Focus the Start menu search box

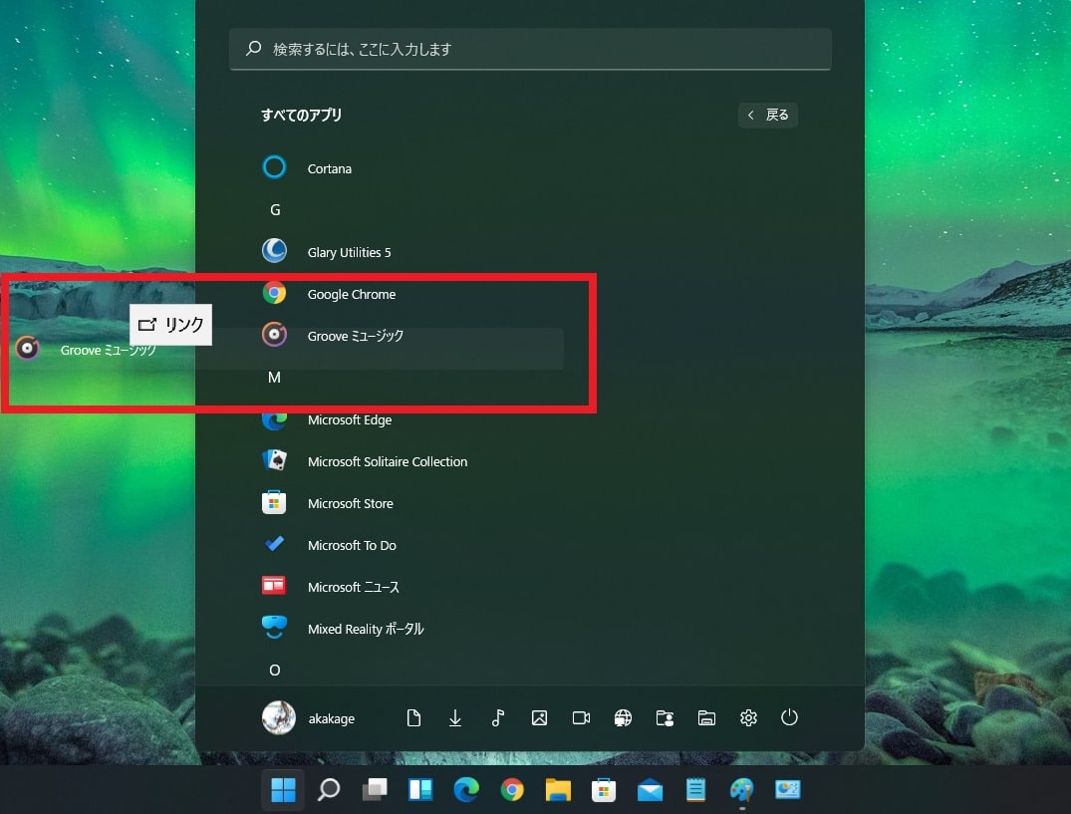coord(530,49)
